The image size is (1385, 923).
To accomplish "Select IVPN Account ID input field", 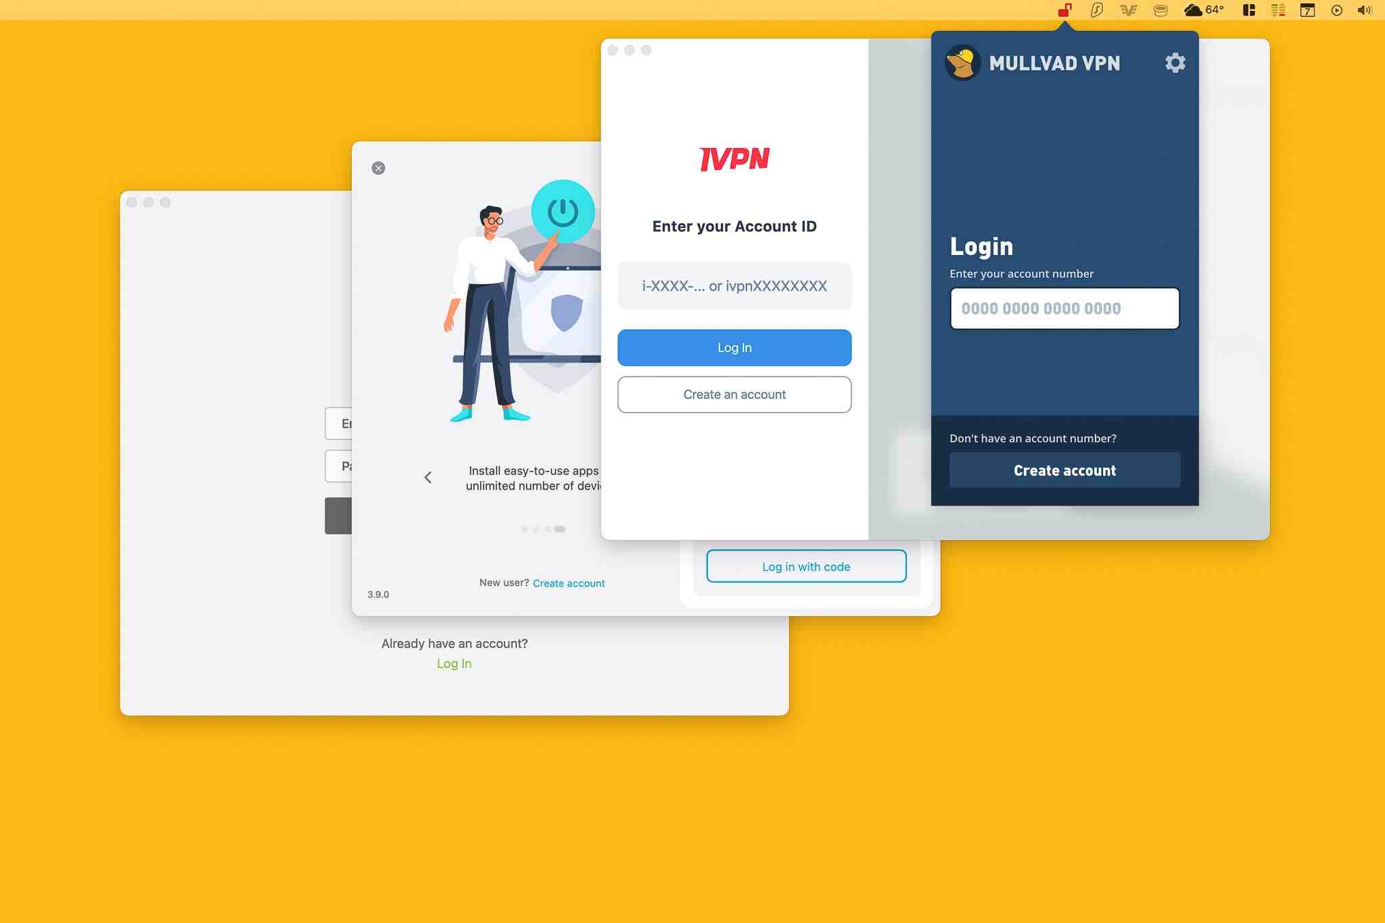I will [734, 285].
